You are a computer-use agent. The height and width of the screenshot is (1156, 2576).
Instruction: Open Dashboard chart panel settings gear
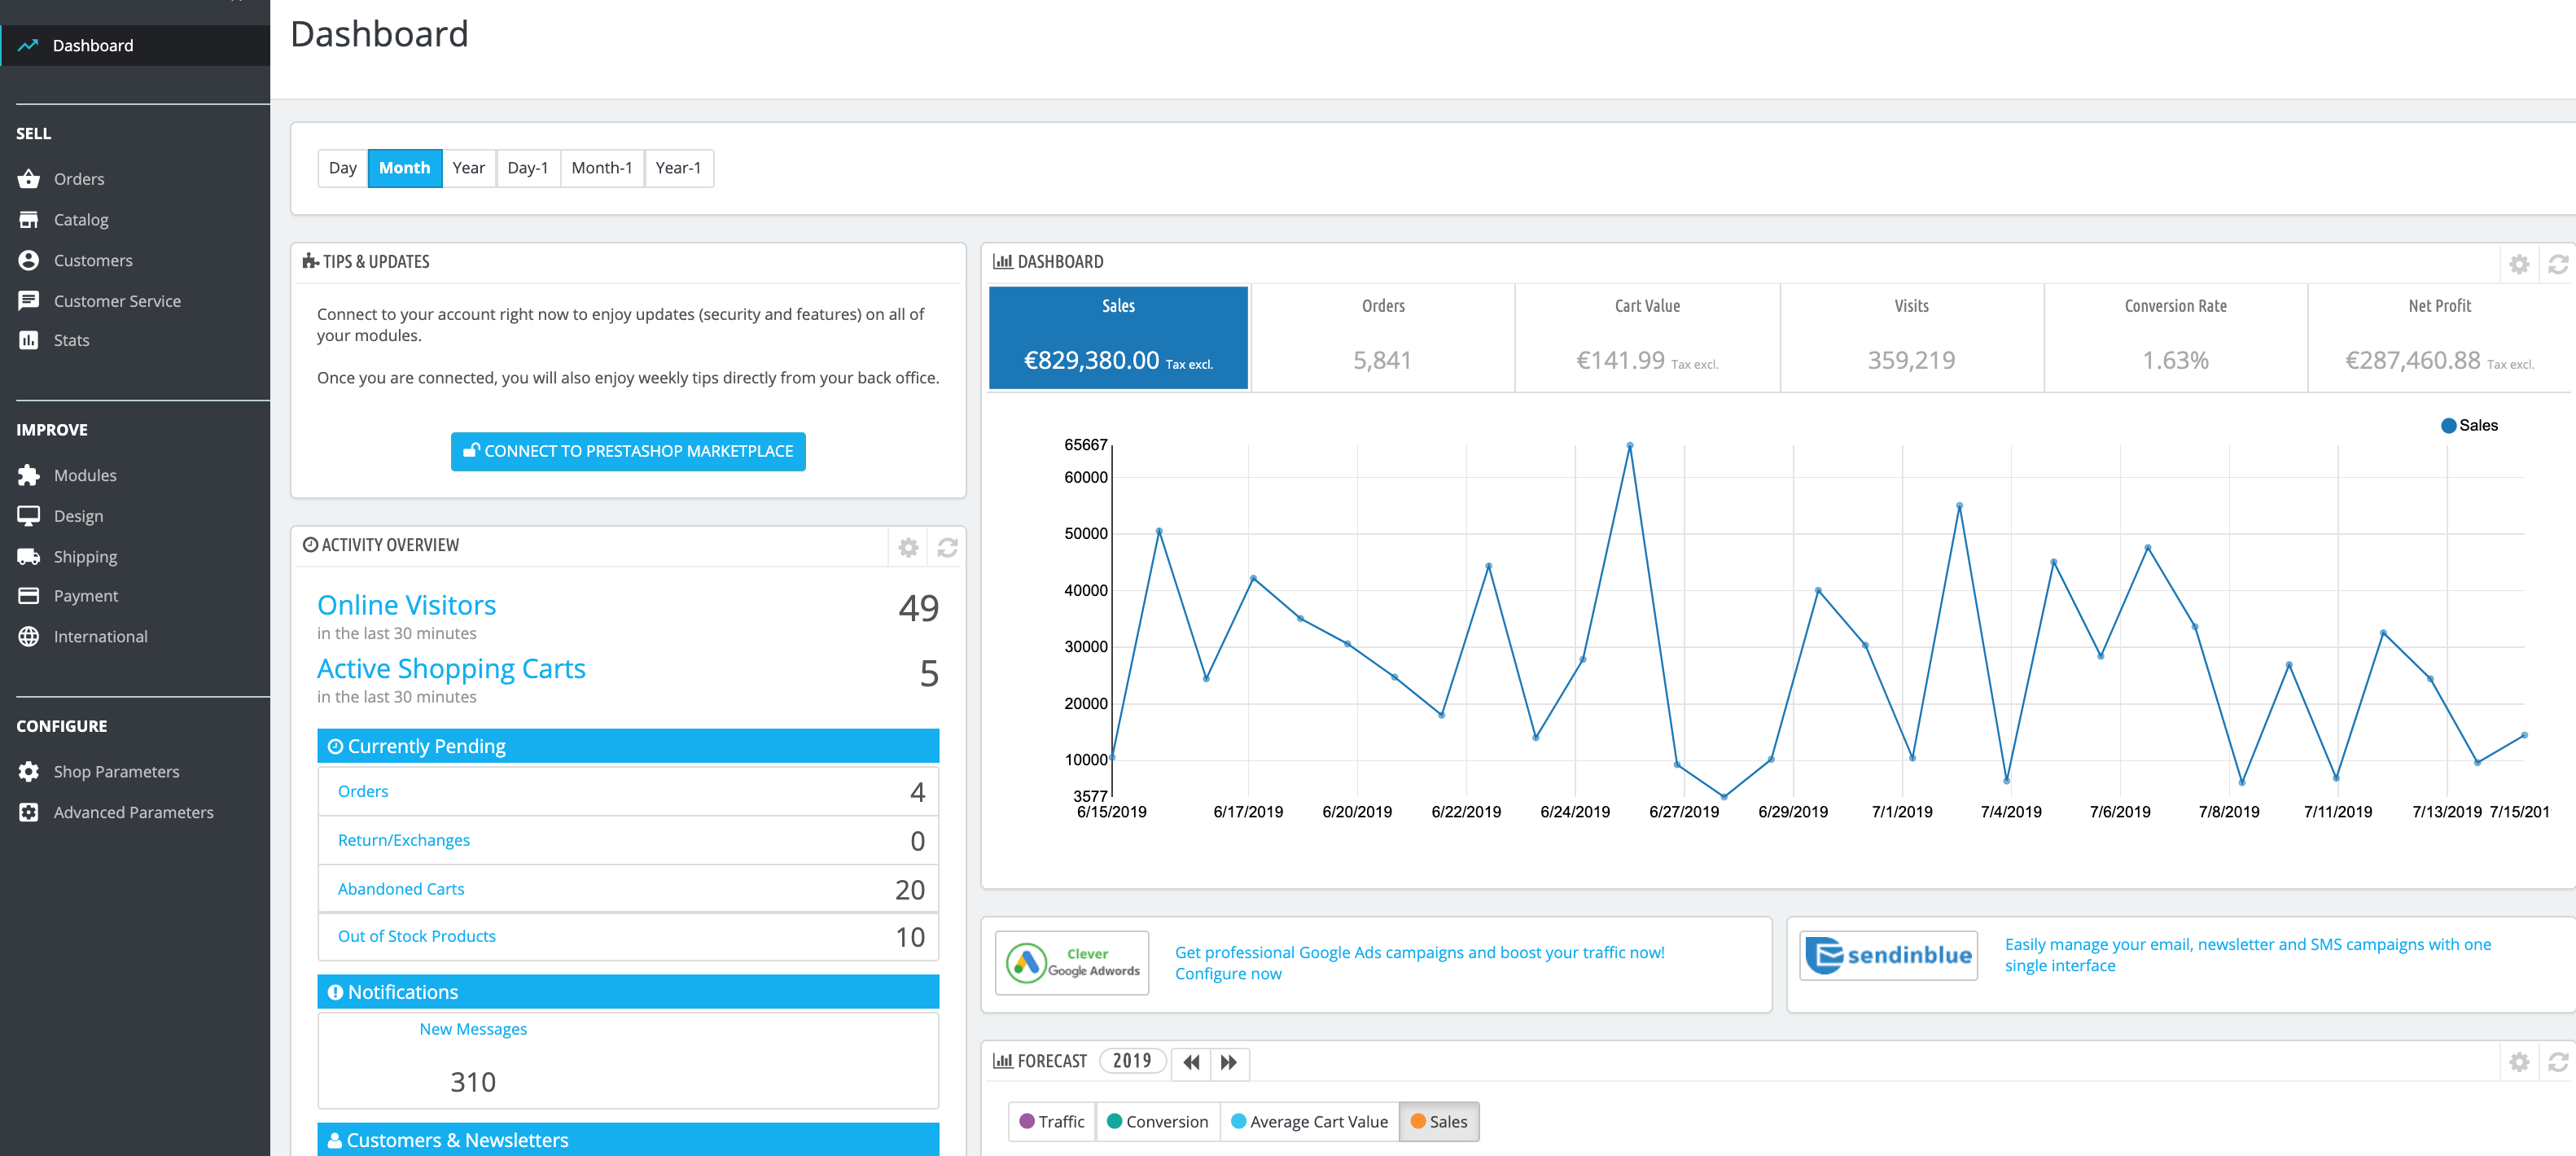[x=2519, y=264]
